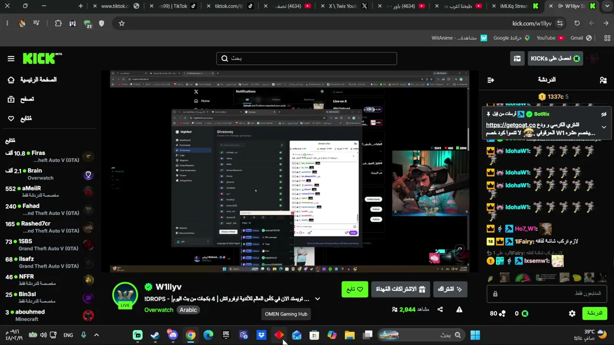Open Bin3sl channel in sidebar
The image size is (614, 345).
[x=49, y=298]
